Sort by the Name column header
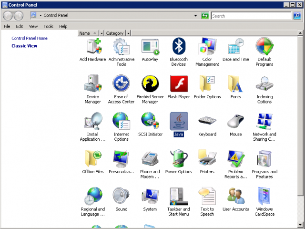 click(x=88, y=33)
